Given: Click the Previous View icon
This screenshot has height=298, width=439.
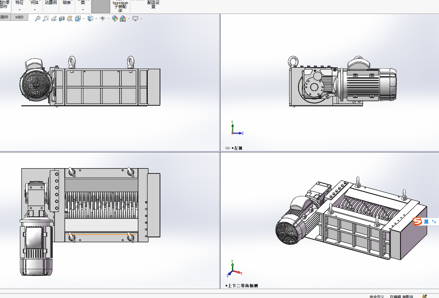Looking at the screenshot, I should point(54,19).
